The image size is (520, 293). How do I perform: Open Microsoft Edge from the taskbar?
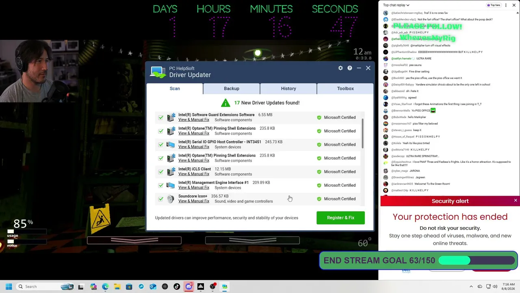tap(105, 286)
